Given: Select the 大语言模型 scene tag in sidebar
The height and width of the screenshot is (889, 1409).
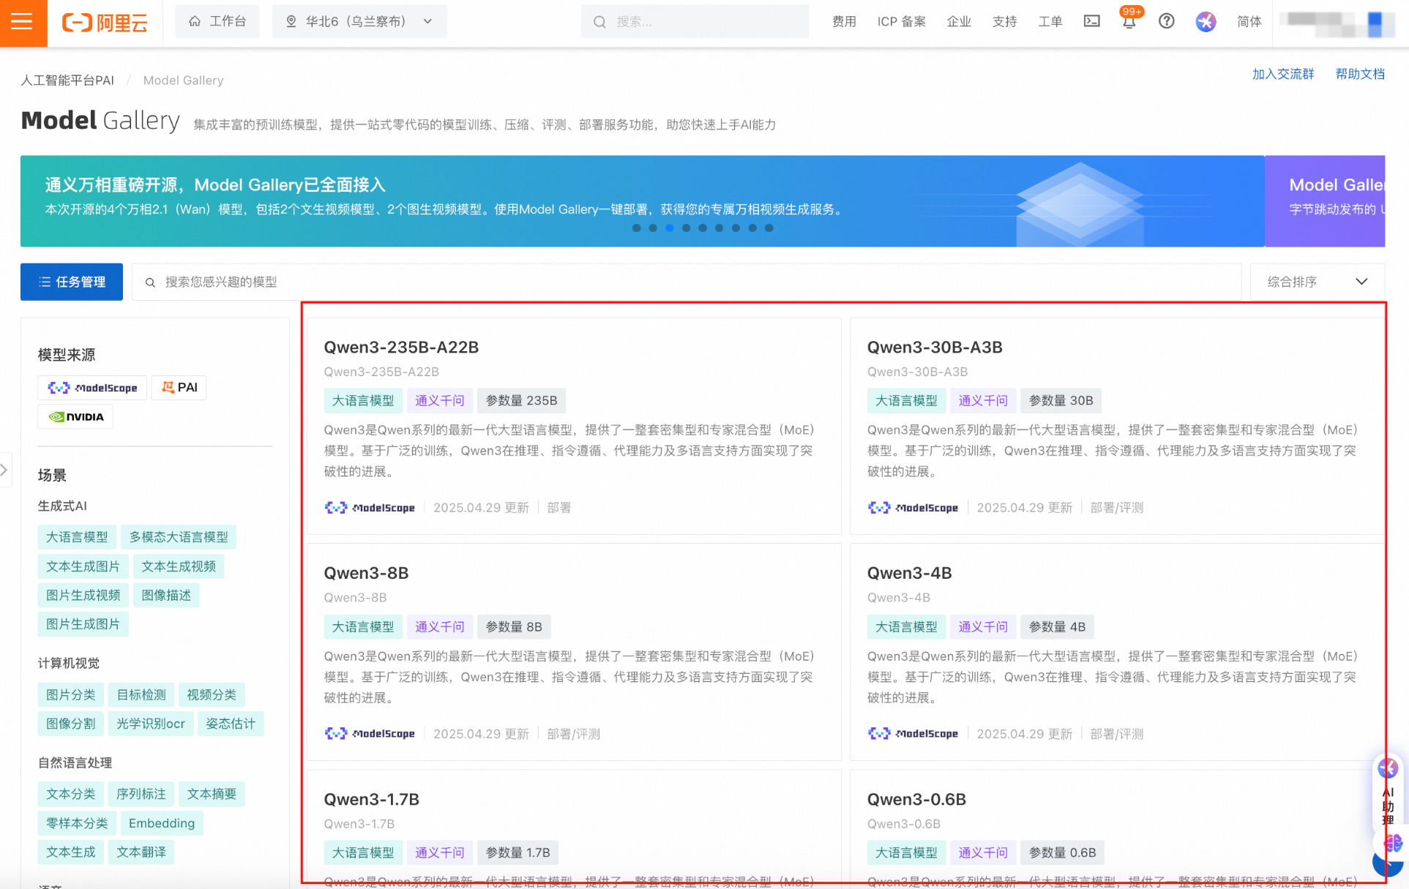Looking at the screenshot, I should point(77,537).
